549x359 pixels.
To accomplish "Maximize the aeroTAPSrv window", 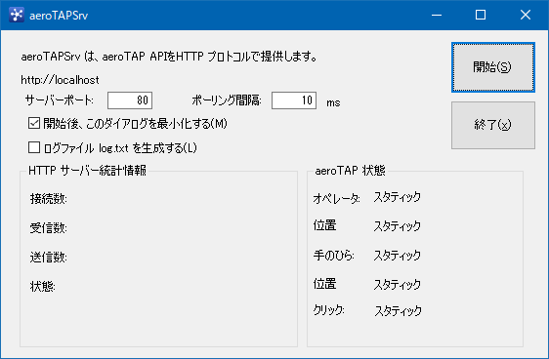I will (x=481, y=15).
